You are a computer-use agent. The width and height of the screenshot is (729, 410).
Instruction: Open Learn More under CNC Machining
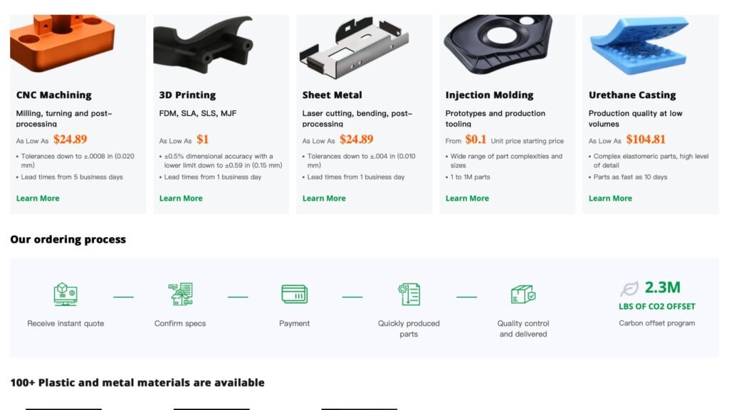pyautogui.click(x=38, y=198)
